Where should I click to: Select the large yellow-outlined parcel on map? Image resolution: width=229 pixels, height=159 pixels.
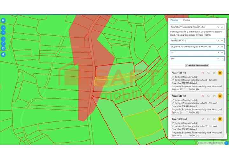(x=143, y=124)
